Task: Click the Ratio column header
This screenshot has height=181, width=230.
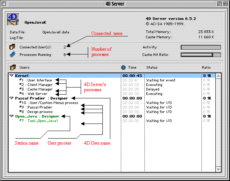Action: click(206, 68)
